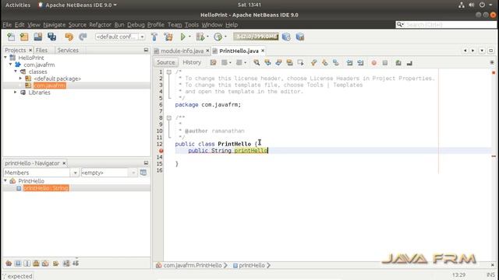This screenshot has width=499, height=280.
Task: Toggle Rectangular Selection in editor toolbar
Action: point(300,63)
